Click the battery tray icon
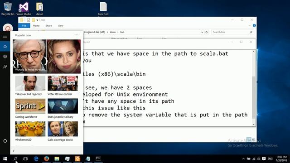The width and height of the screenshot is (290, 163). 249,159
